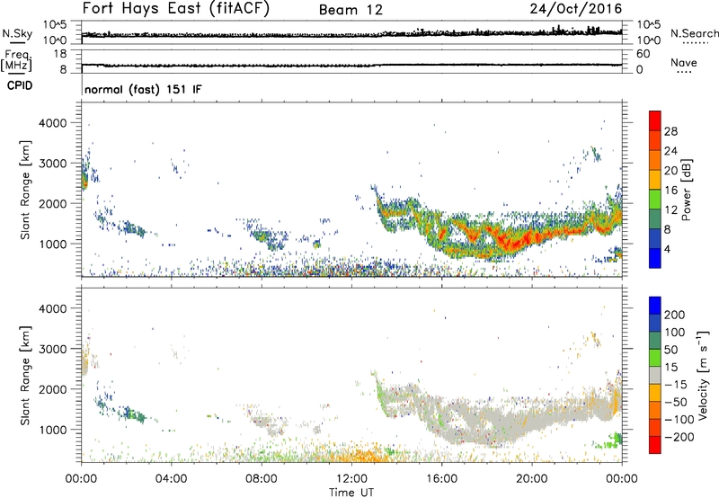Viewport: 719px width, 498px height.
Task: Click the '18' frequency axis value
Action: (x=60, y=54)
